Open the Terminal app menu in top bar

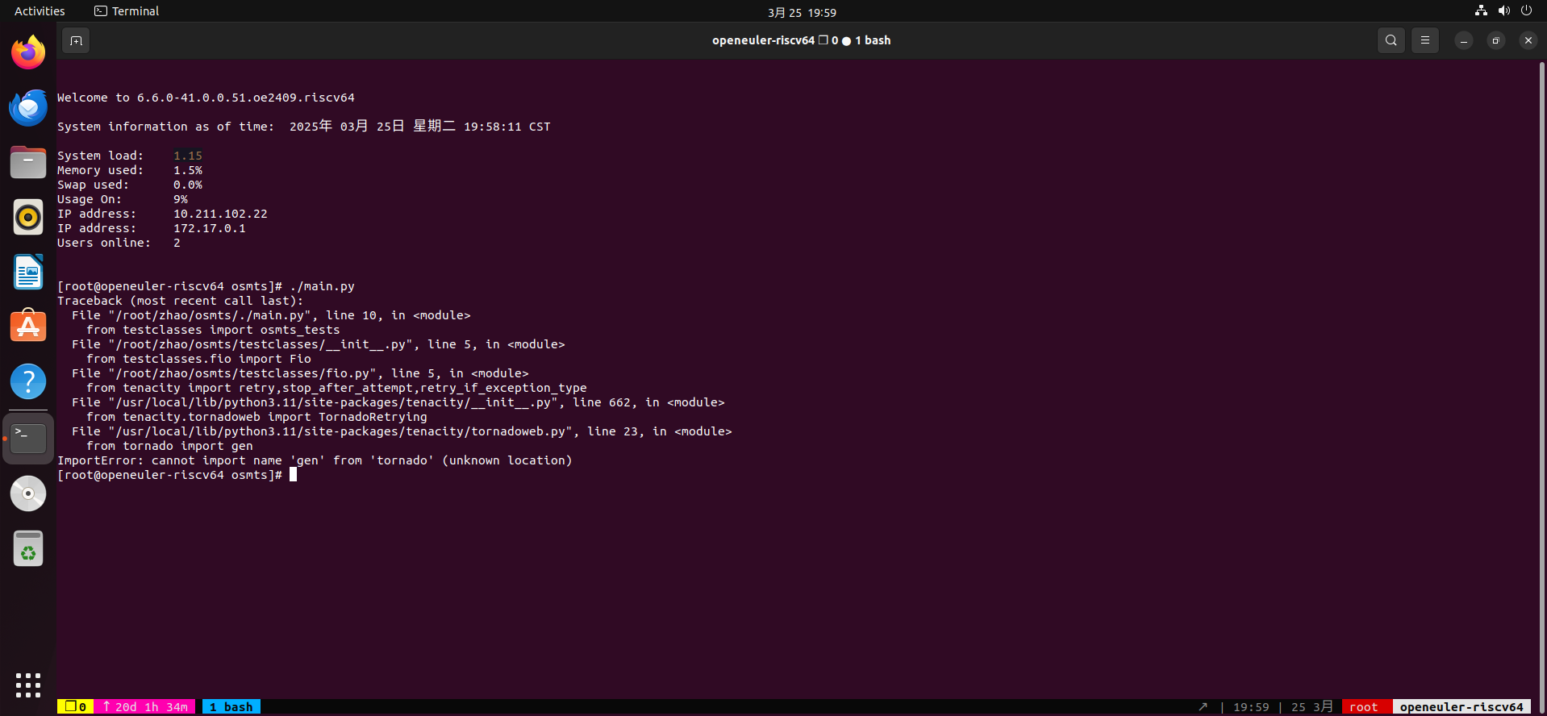point(127,11)
